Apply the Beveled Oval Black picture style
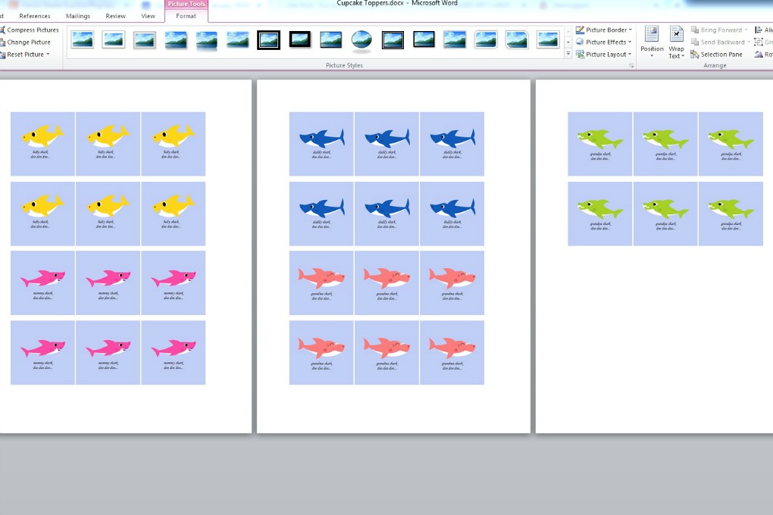 tap(361, 40)
